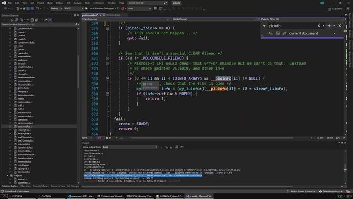Click the Output panel vertical scrollbar thumb
This screenshot has width=353, height=199.
tap(345, 167)
